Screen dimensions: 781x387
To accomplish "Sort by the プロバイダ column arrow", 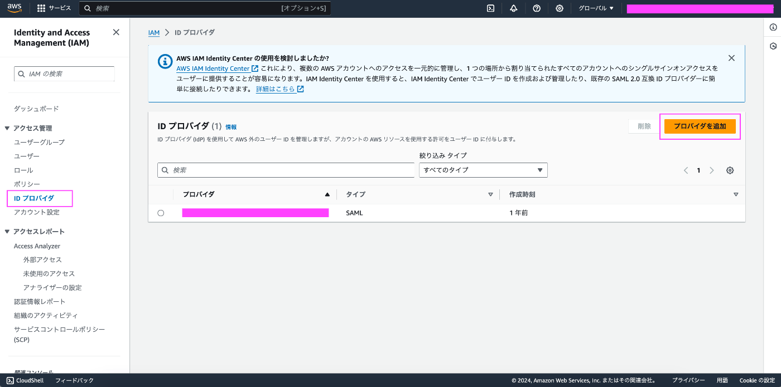I will (x=327, y=194).
